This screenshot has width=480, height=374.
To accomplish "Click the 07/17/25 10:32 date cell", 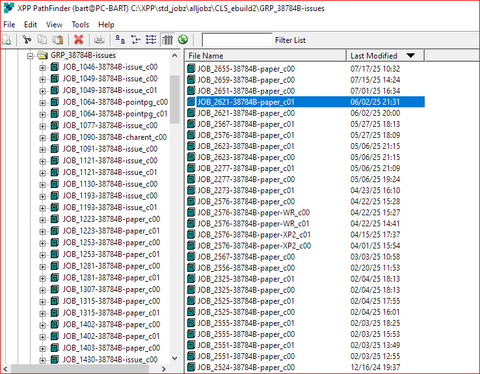I will coord(375,68).
